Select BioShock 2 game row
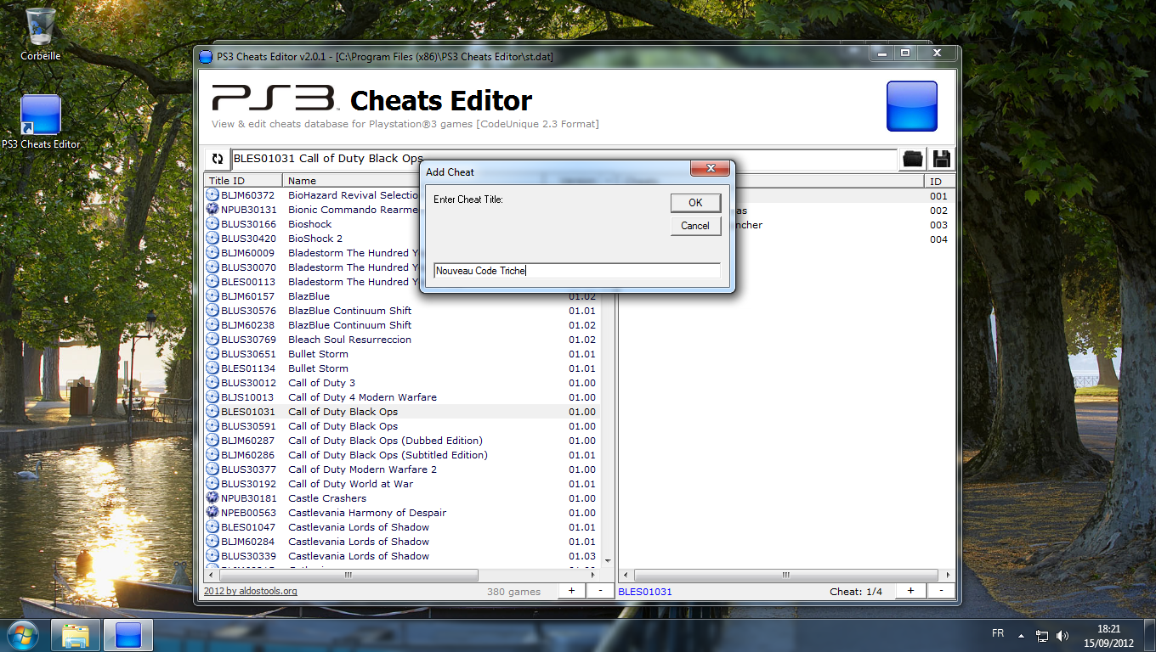This screenshot has width=1156, height=652. pyautogui.click(x=402, y=239)
